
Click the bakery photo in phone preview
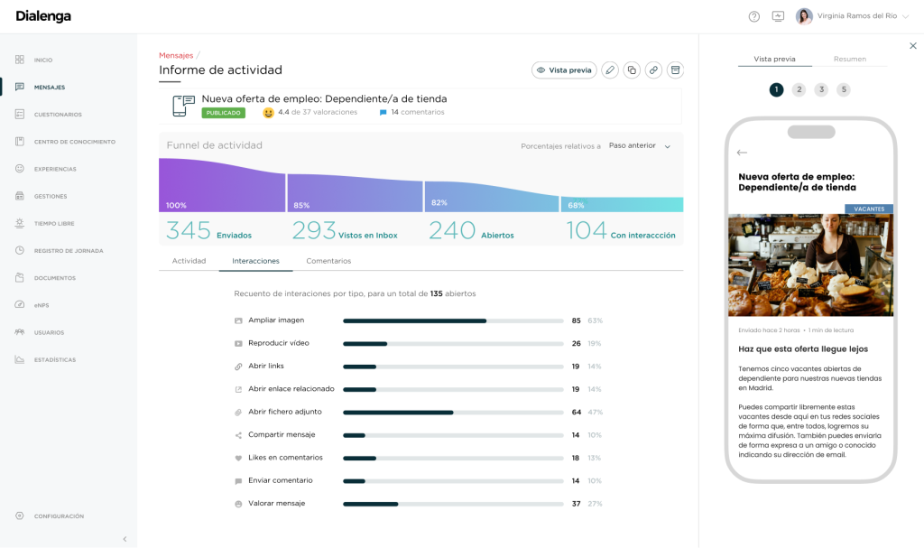click(x=811, y=265)
